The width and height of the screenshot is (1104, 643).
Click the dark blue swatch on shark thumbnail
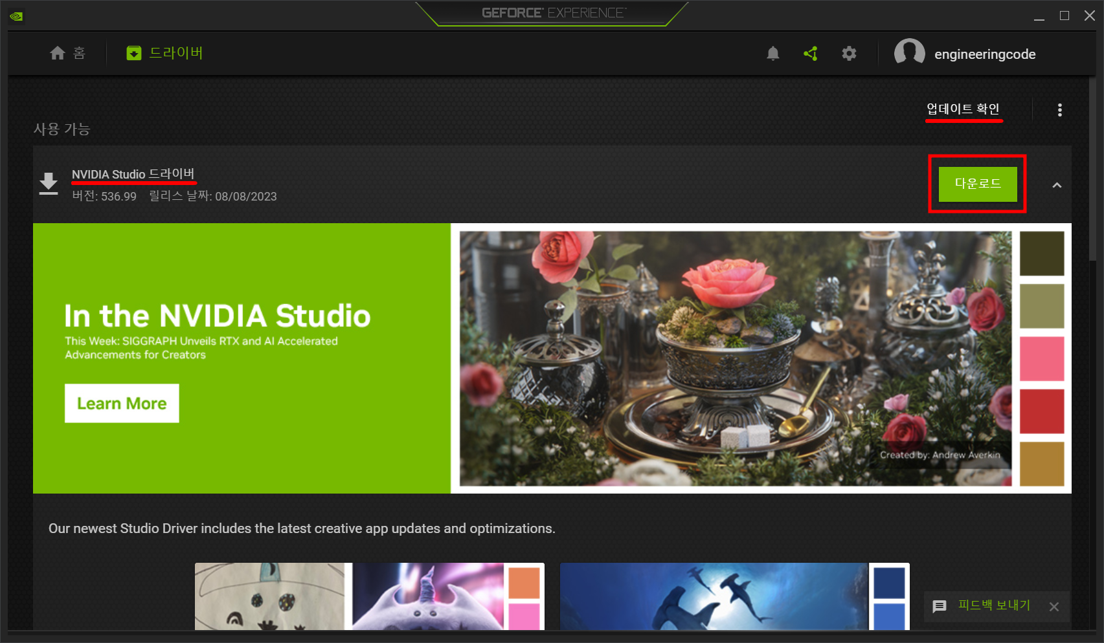(x=889, y=583)
